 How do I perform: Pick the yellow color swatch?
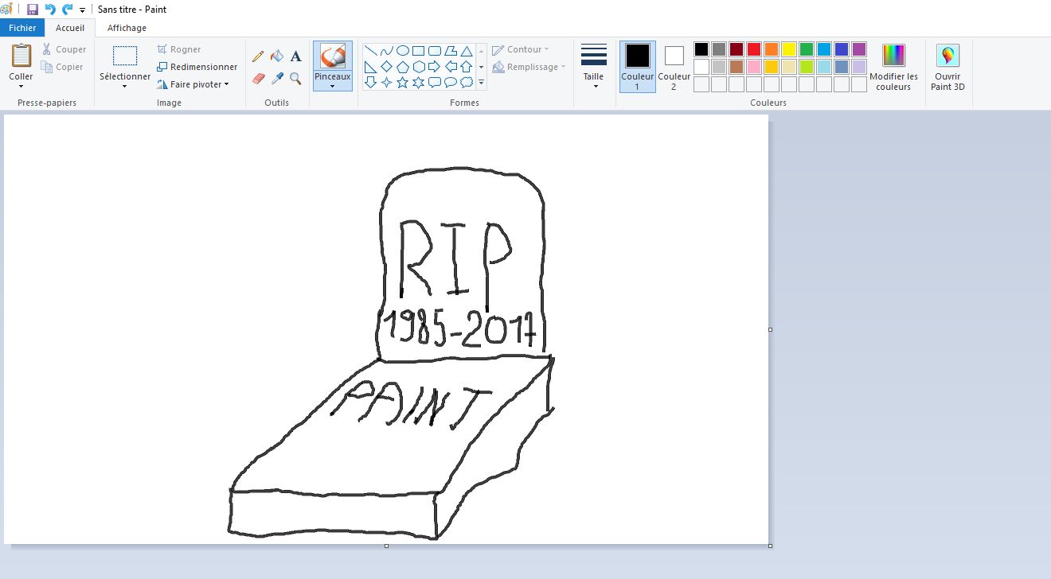point(789,49)
